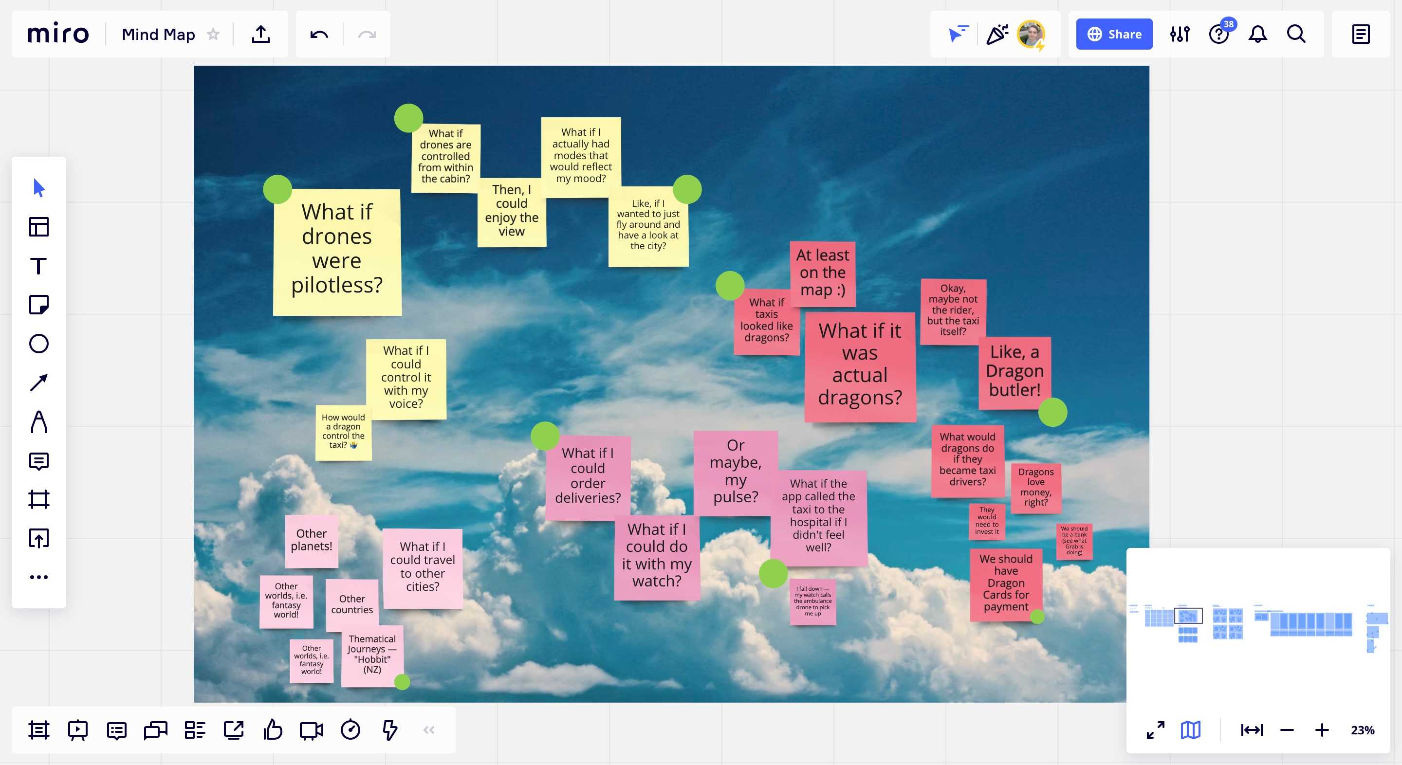Click the miro logo to go home
The height and width of the screenshot is (765, 1402).
(x=58, y=34)
